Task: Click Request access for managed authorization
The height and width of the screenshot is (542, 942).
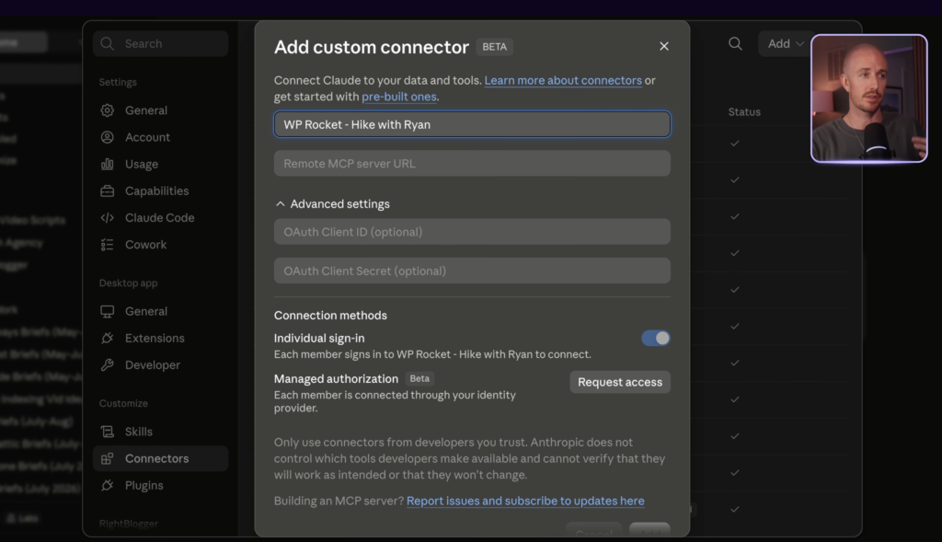Action: (620, 382)
